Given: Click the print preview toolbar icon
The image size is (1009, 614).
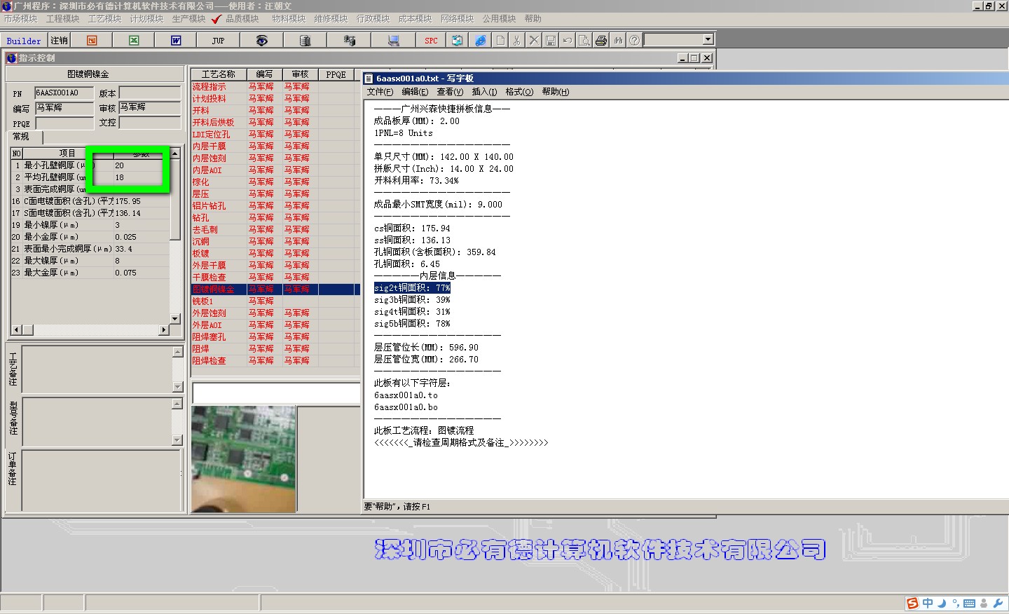Looking at the screenshot, I should click(x=584, y=41).
